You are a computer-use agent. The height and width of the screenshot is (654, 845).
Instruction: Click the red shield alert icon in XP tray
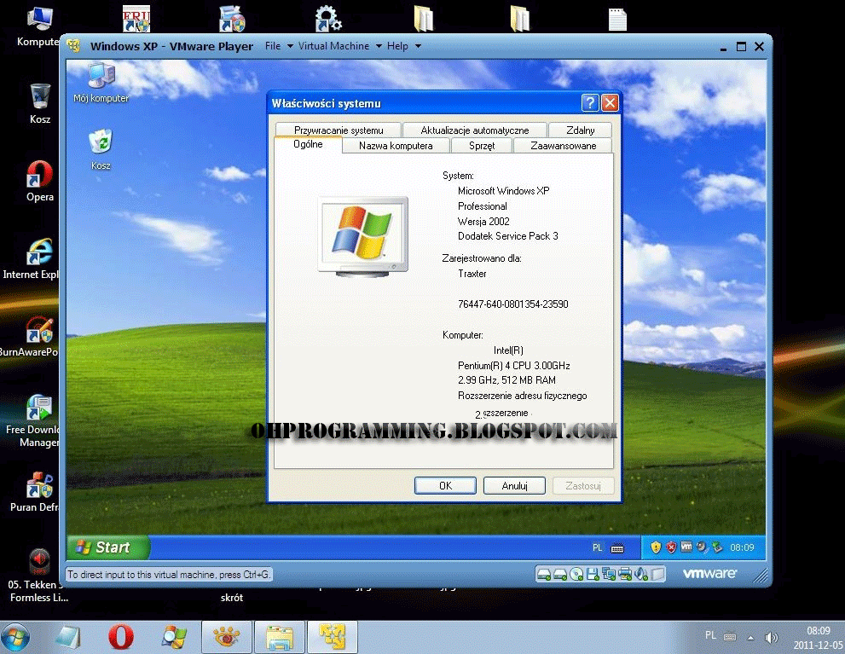(671, 547)
